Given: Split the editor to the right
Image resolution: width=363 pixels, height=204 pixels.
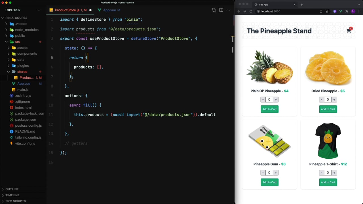Looking at the screenshot, I should pyautogui.click(x=221, y=10).
